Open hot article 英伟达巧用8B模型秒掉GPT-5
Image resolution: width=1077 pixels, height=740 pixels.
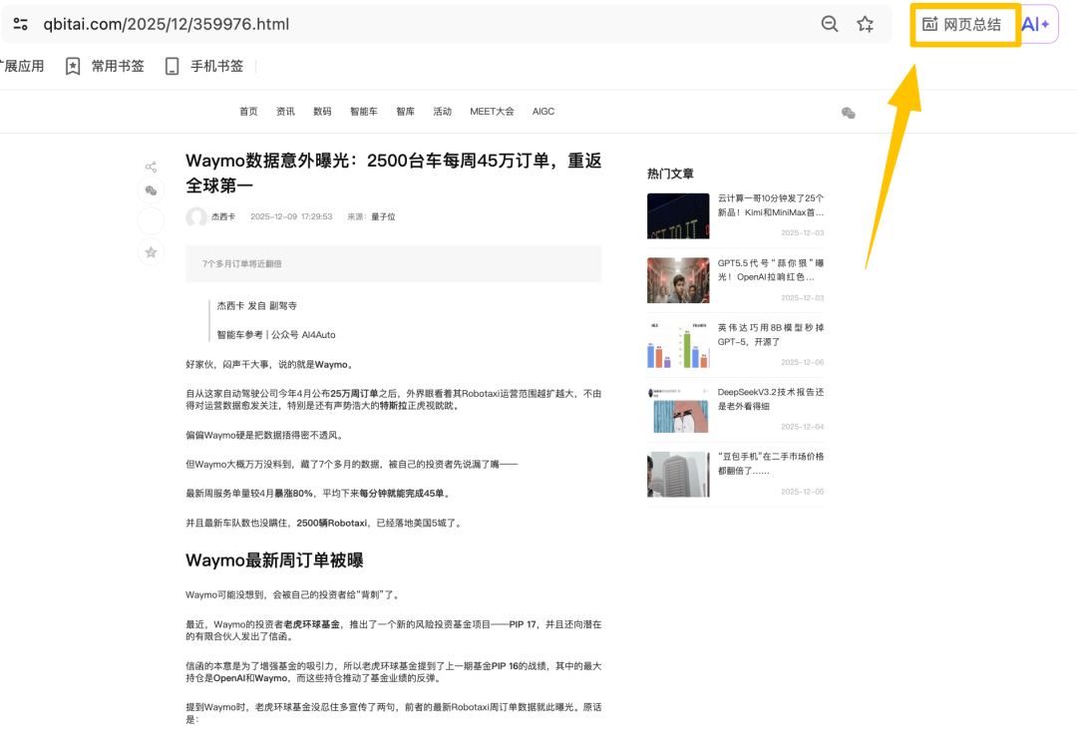point(771,335)
